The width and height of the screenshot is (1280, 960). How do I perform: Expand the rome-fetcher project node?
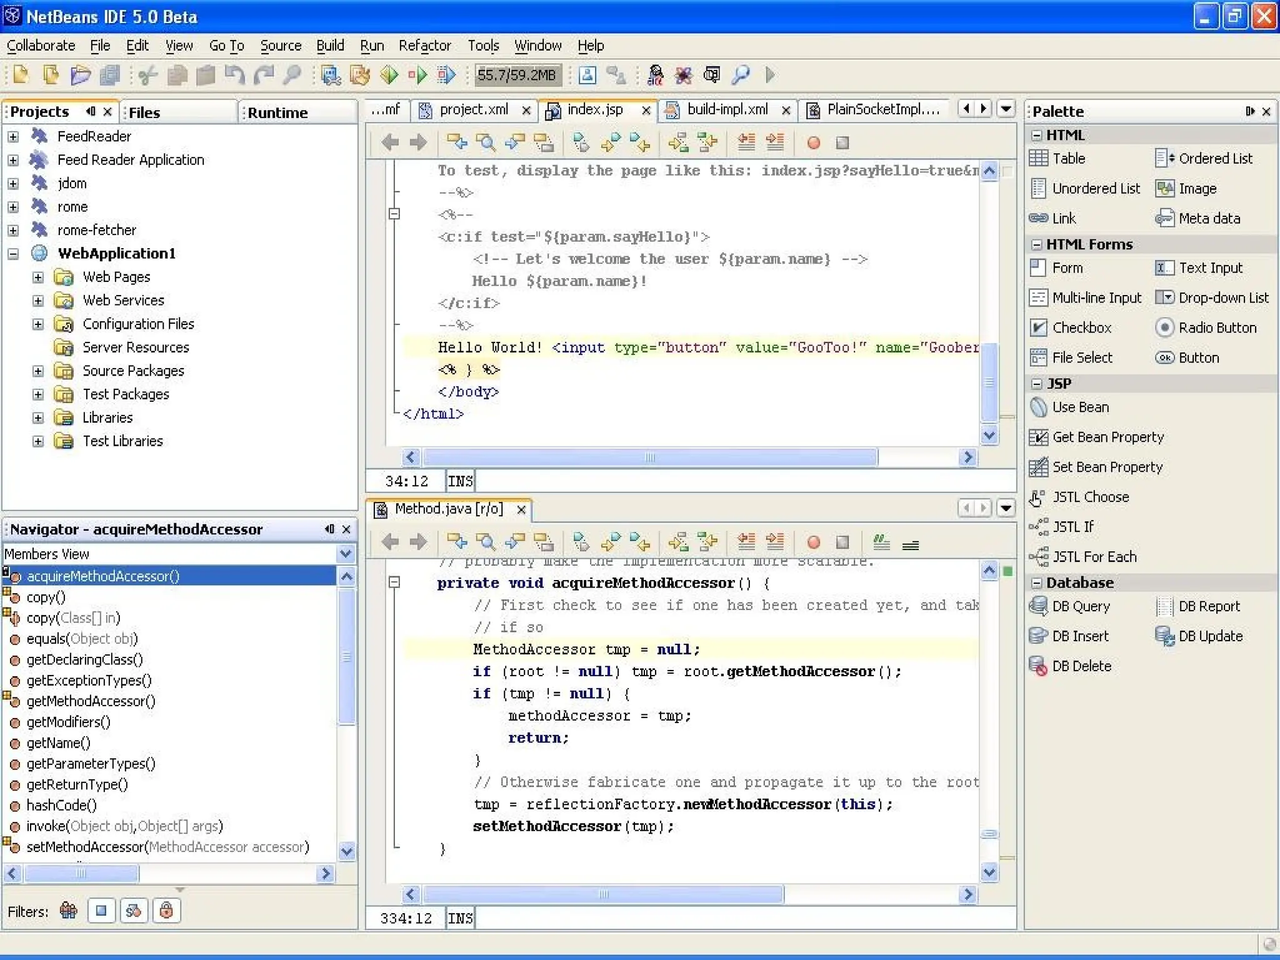pyautogui.click(x=13, y=231)
